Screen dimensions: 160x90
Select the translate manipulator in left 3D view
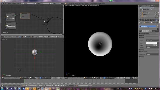click(40, 78)
